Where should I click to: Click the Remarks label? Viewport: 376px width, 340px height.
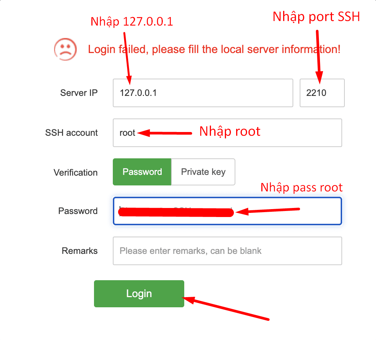click(x=79, y=251)
